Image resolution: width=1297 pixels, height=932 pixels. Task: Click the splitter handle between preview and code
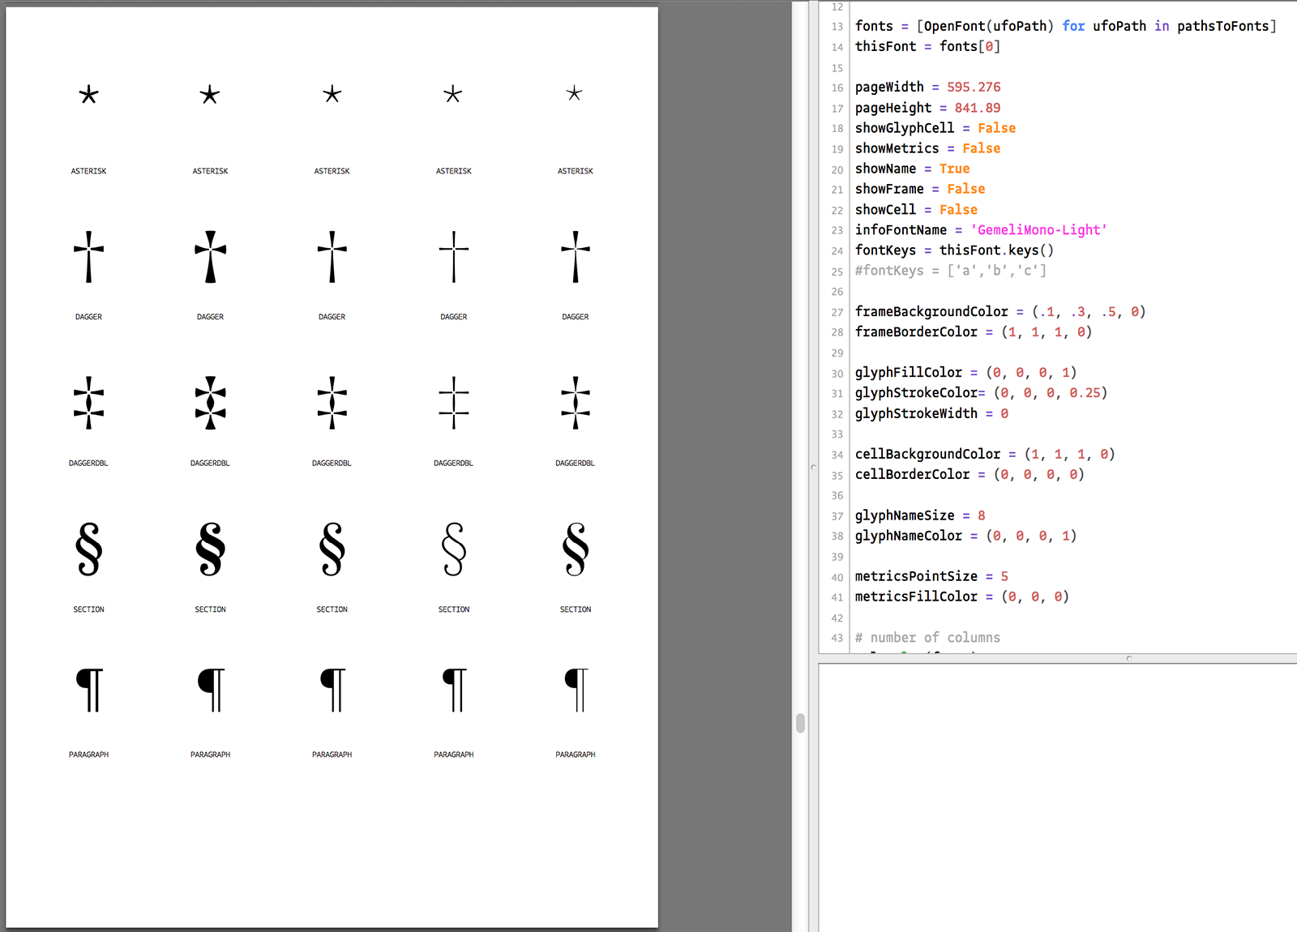(813, 467)
